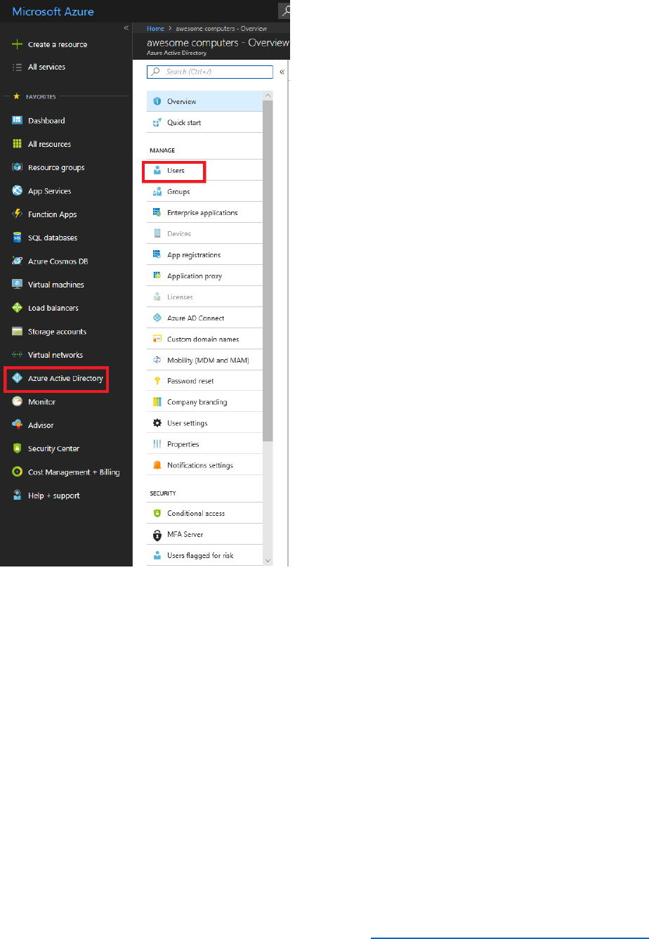
Task: Click the Search (Ctrl+/) input box
Action: click(x=210, y=72)
